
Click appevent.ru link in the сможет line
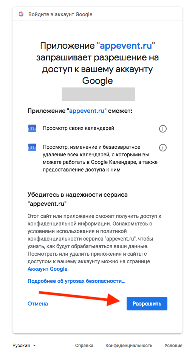(x=87, y=111)
